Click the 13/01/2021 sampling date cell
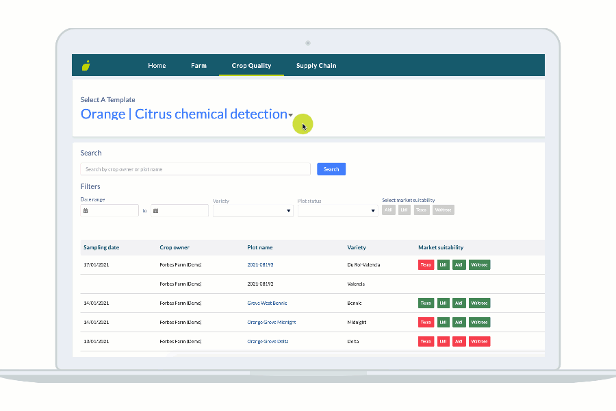Viewport: 616px width, 411px height. [x=97, y=341]
